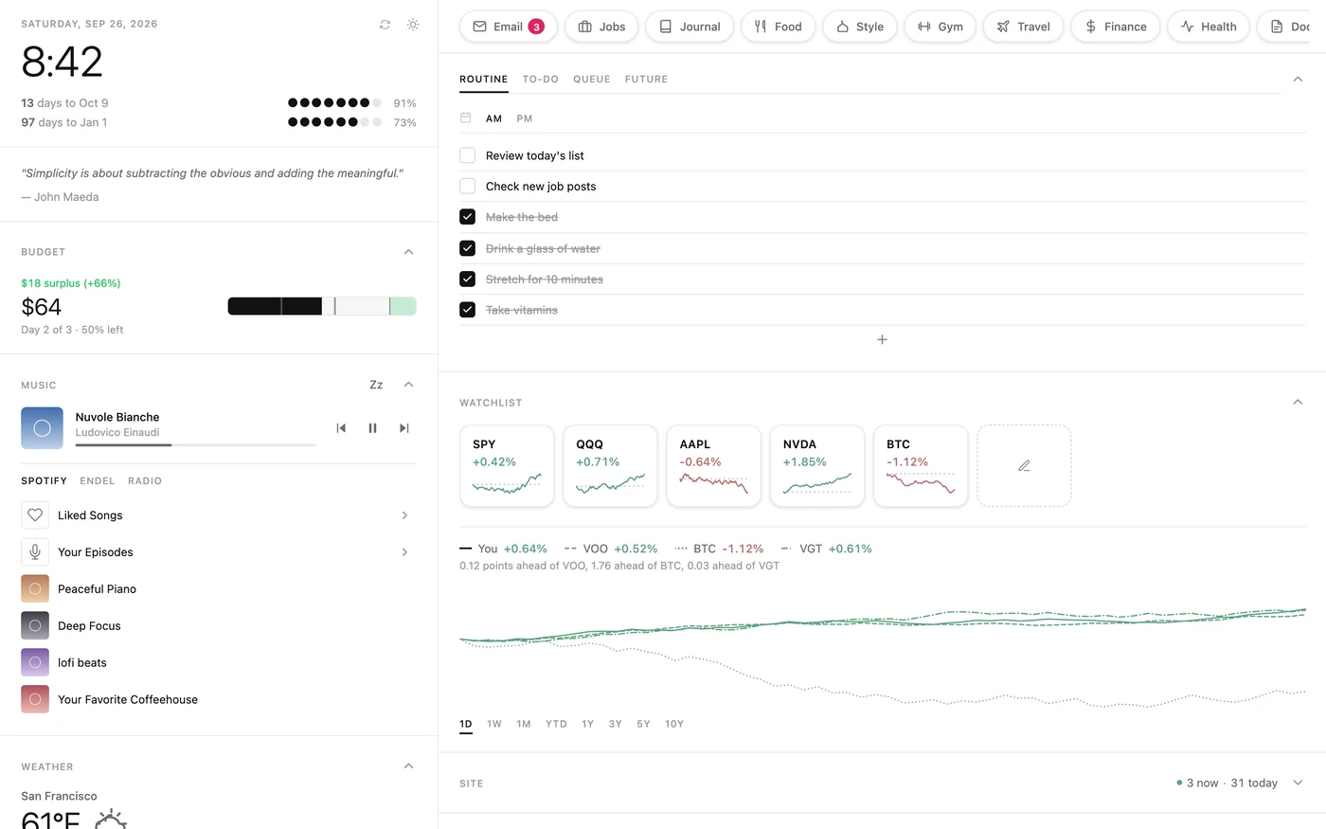Collapse the Routine panel chevron
This screenshot has height=829, width=1326.
tap(1298, 80)
